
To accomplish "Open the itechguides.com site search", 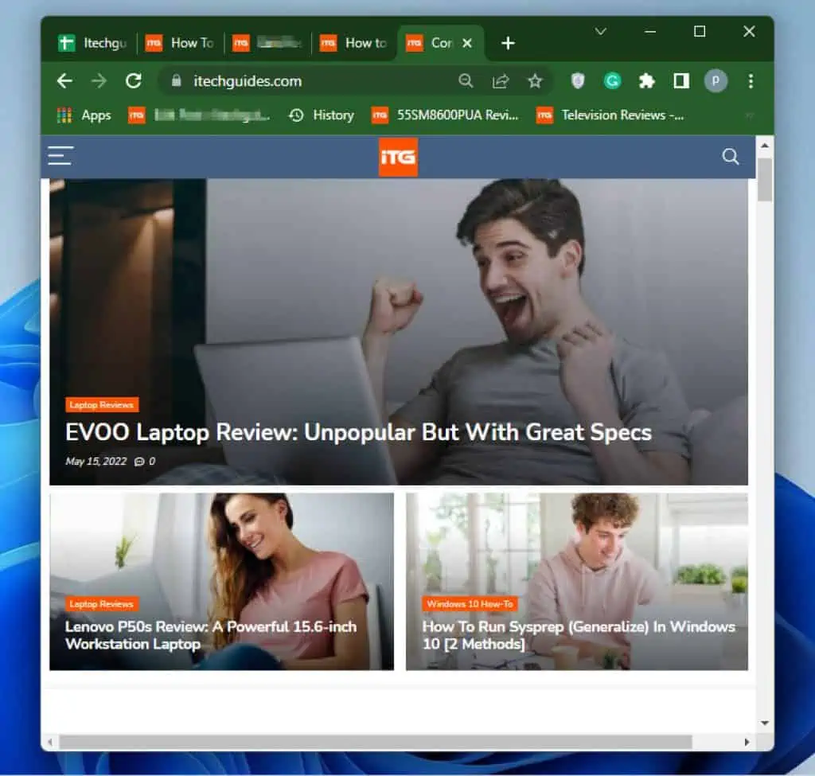I will (x=730, y=157).
